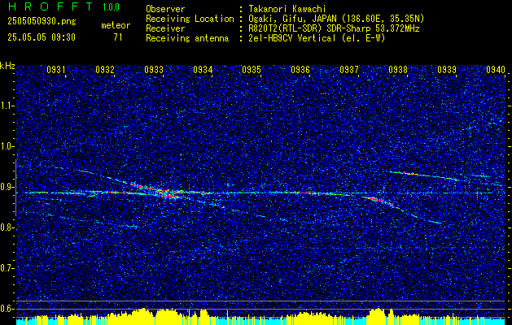Click the 0931 time marker
This screenshot has height=325, width=512.
point(56,69)
